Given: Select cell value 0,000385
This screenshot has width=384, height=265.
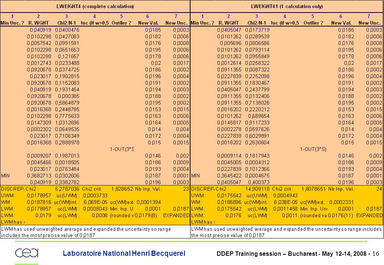Looking at the screenshot, I should (x=69, y=96).
